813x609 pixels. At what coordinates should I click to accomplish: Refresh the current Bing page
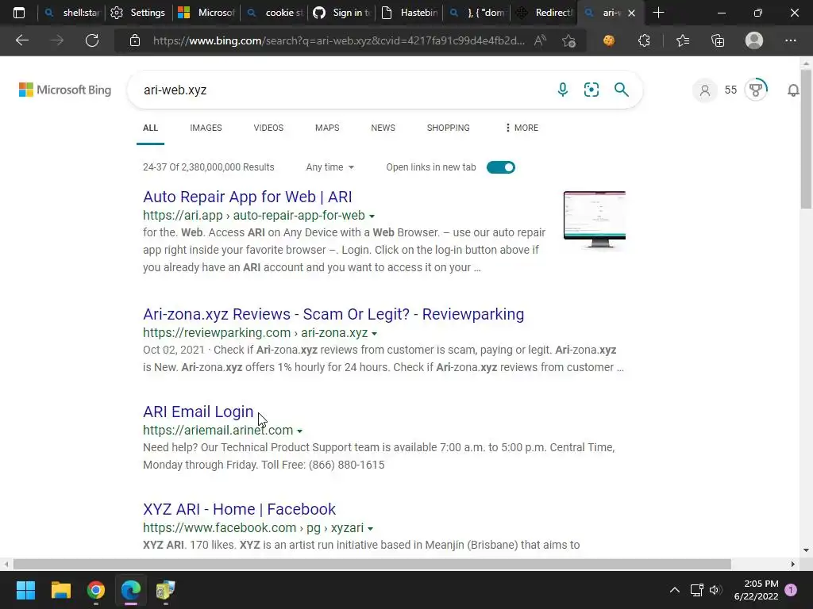coord(92,40)
